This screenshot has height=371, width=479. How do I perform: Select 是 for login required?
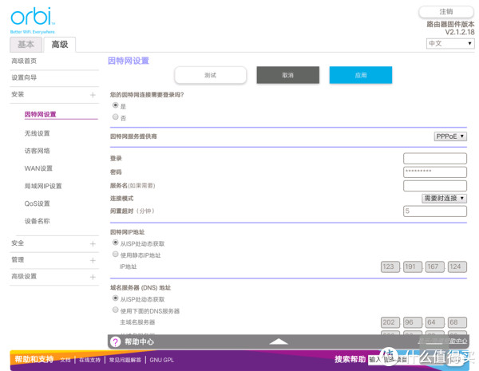[x=116, y=105]
